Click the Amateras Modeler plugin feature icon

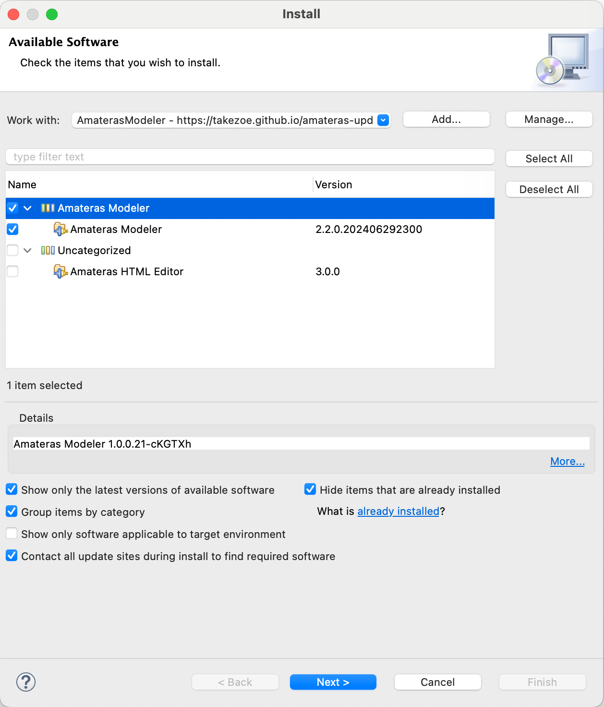pos(60,230)
